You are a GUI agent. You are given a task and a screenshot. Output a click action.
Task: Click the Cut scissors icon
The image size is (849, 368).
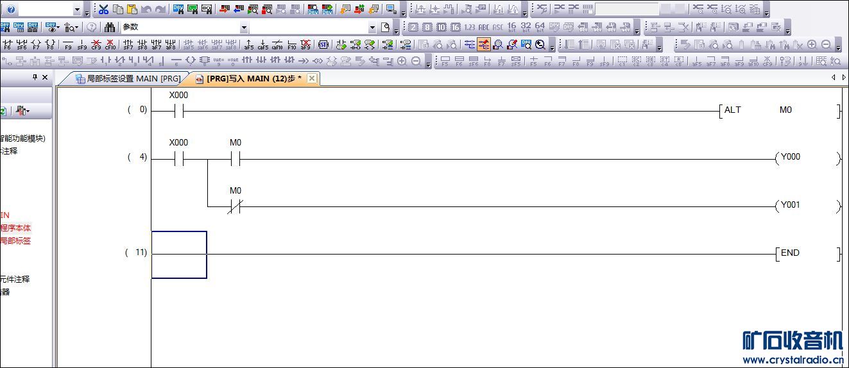coord(103,9)
